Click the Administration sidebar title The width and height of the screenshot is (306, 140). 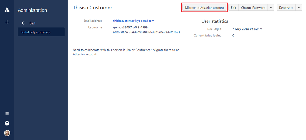(x=33, y=10)
